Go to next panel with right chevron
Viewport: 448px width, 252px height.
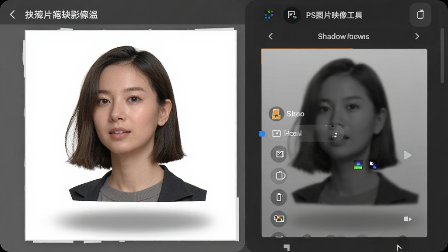pos(417,36)
